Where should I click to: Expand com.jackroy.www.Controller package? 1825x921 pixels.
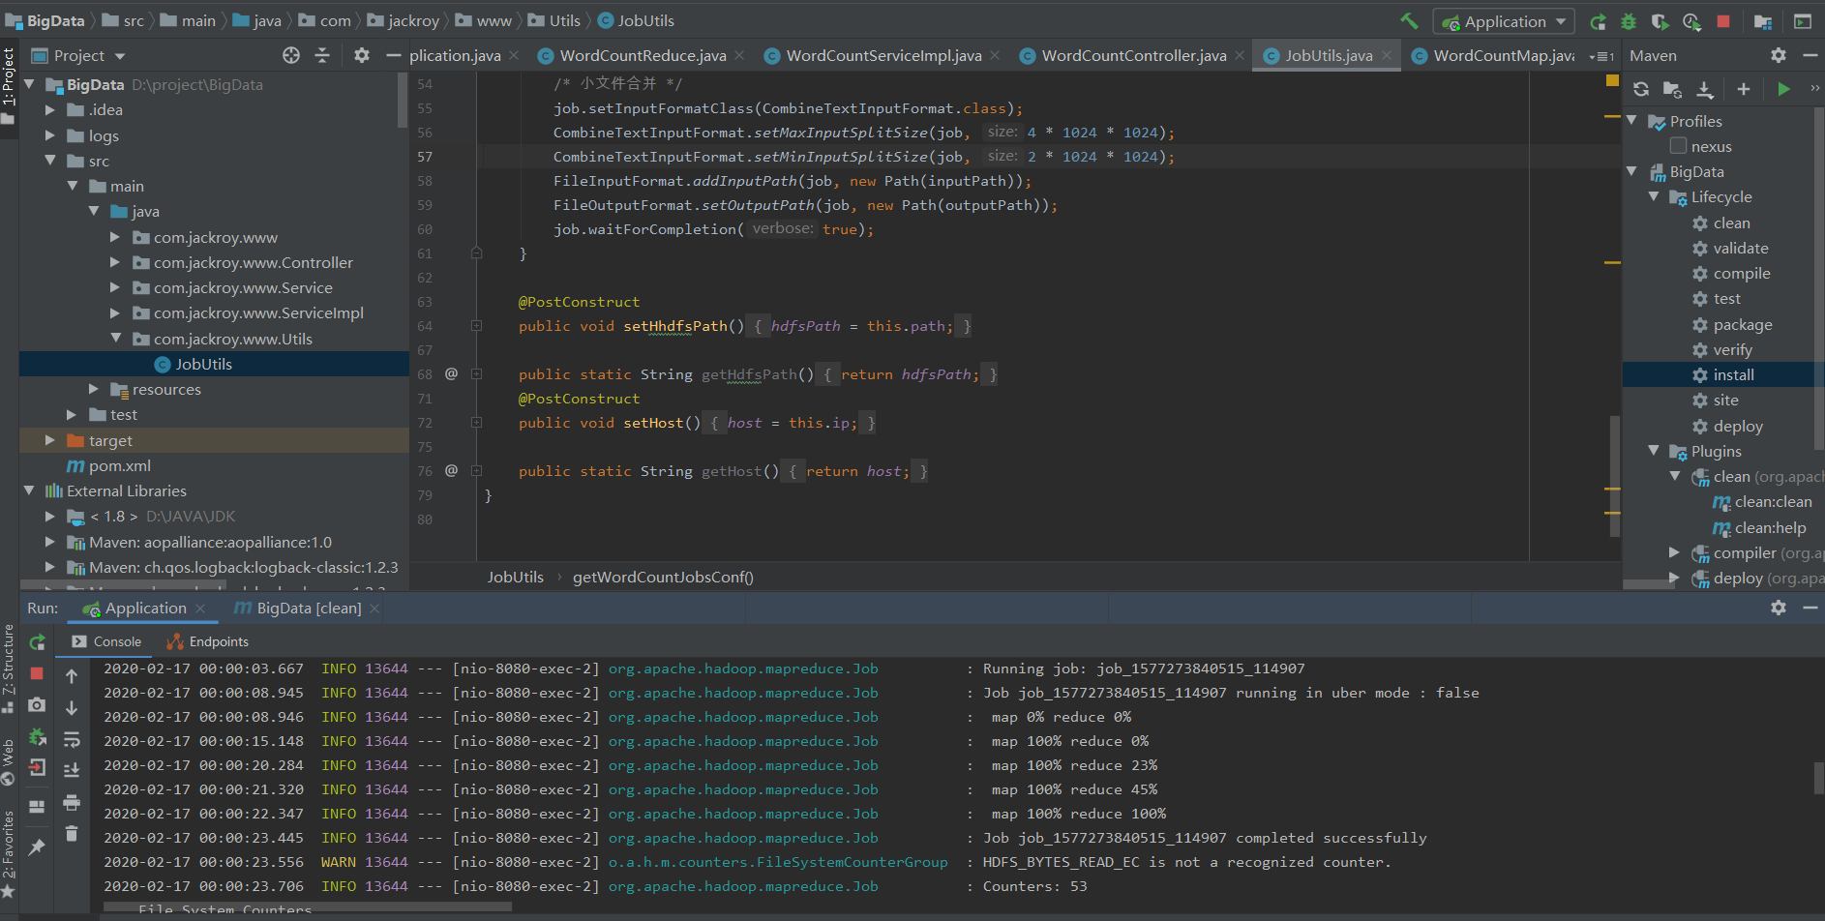tap(115, 262)
